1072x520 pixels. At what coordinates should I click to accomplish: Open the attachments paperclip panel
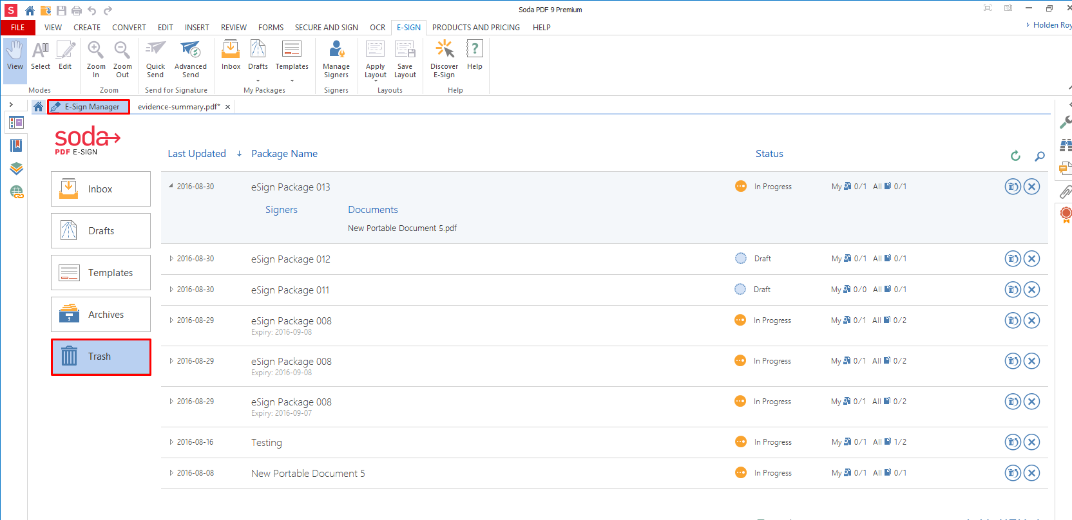coord(1066,192)
